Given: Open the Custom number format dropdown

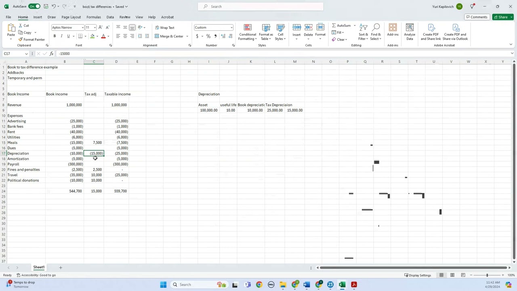Looking at the screenshot, I should tap(231, 27).
